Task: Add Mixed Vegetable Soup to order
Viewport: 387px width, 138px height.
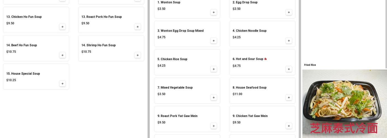Action: click(214, 98)
